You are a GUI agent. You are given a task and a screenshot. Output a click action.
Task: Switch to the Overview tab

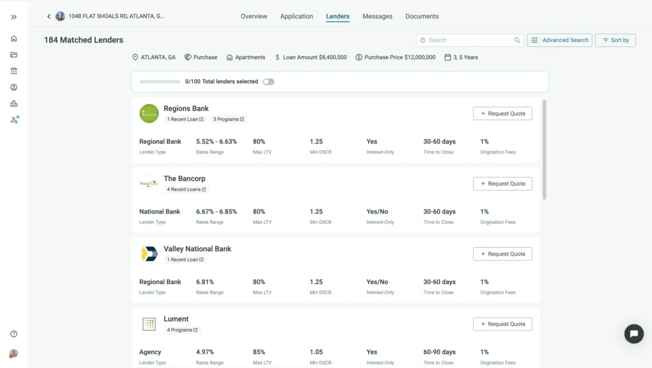(x=253, y=17)
